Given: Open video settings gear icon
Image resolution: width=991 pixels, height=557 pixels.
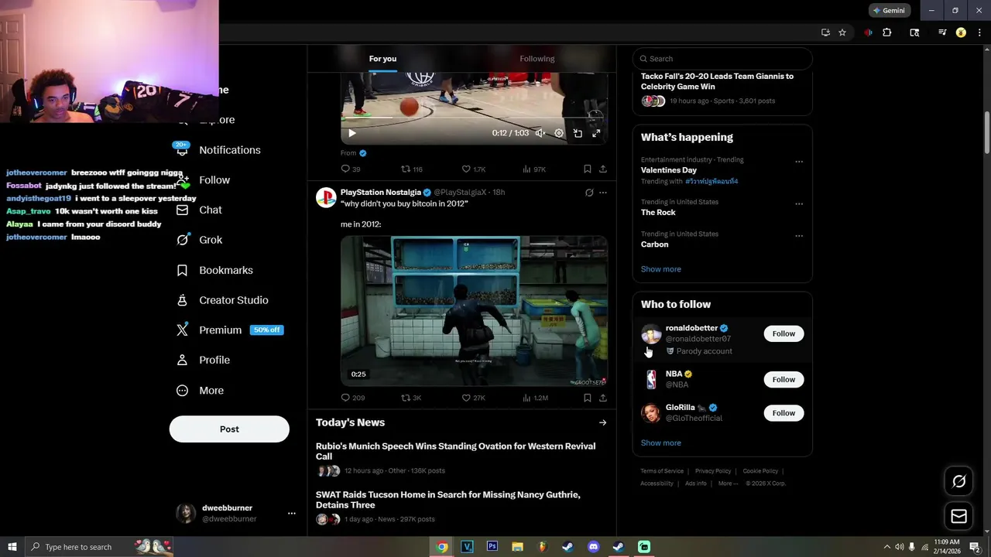Looking at the screenshot, I should point(559,133).
